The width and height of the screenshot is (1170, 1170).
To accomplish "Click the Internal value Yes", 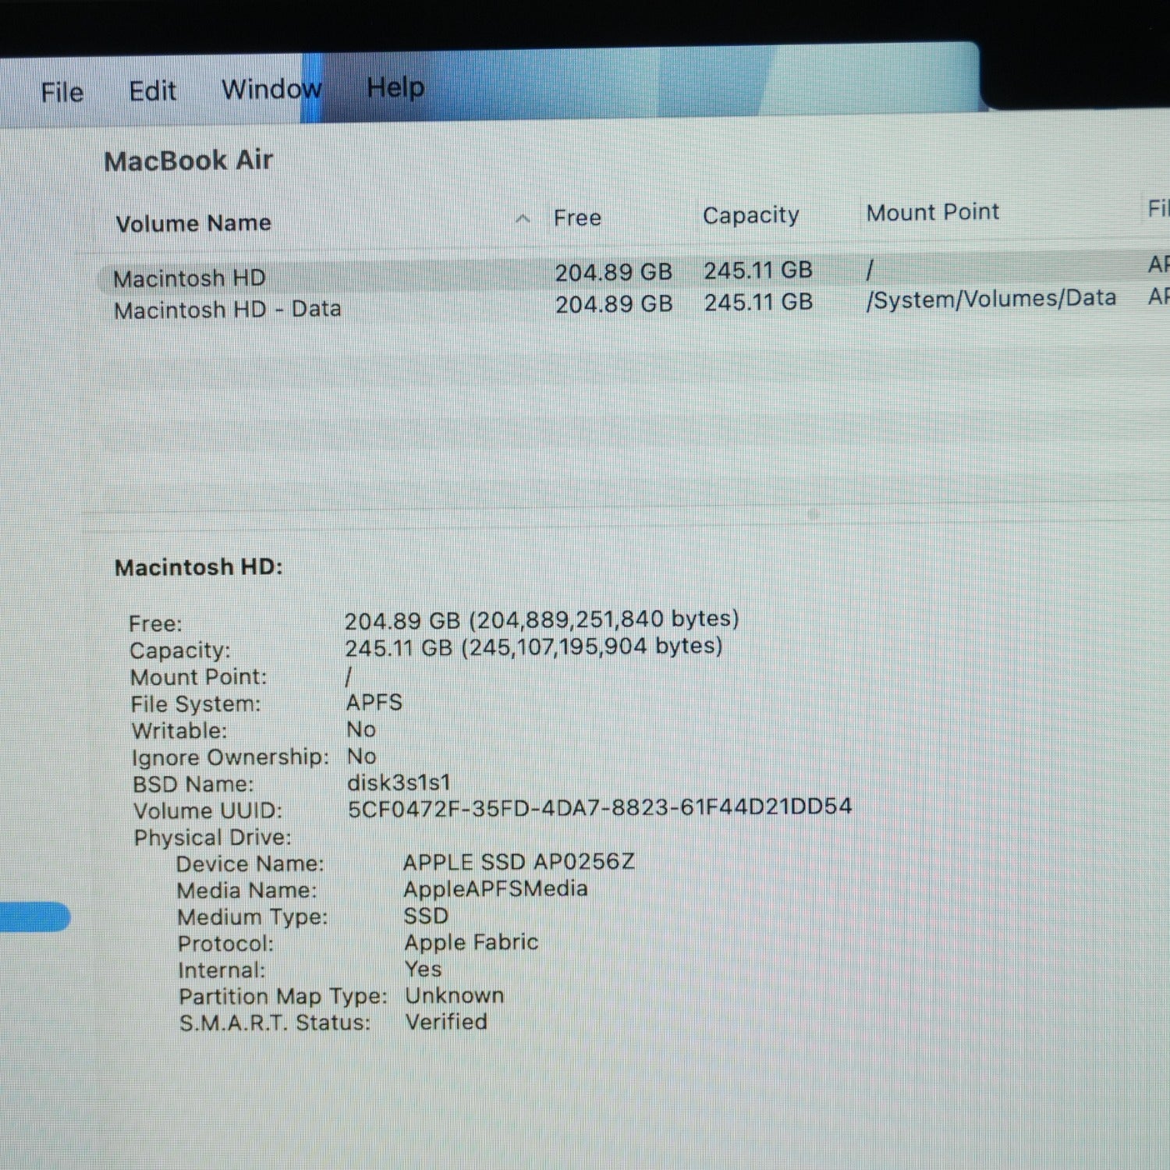I will point(423,970).
